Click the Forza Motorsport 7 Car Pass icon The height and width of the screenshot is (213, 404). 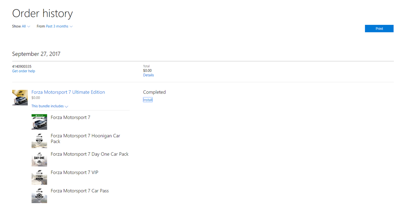click(39, 196)
